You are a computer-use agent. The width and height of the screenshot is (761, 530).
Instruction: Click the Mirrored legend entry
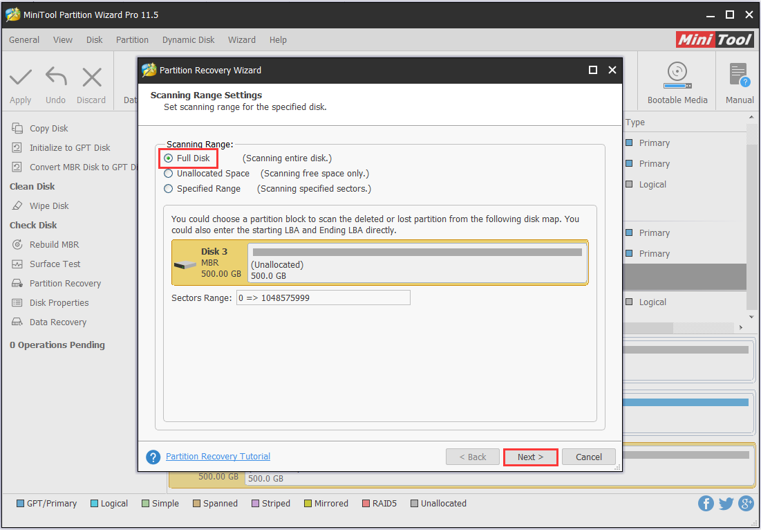tap(326, 503)
